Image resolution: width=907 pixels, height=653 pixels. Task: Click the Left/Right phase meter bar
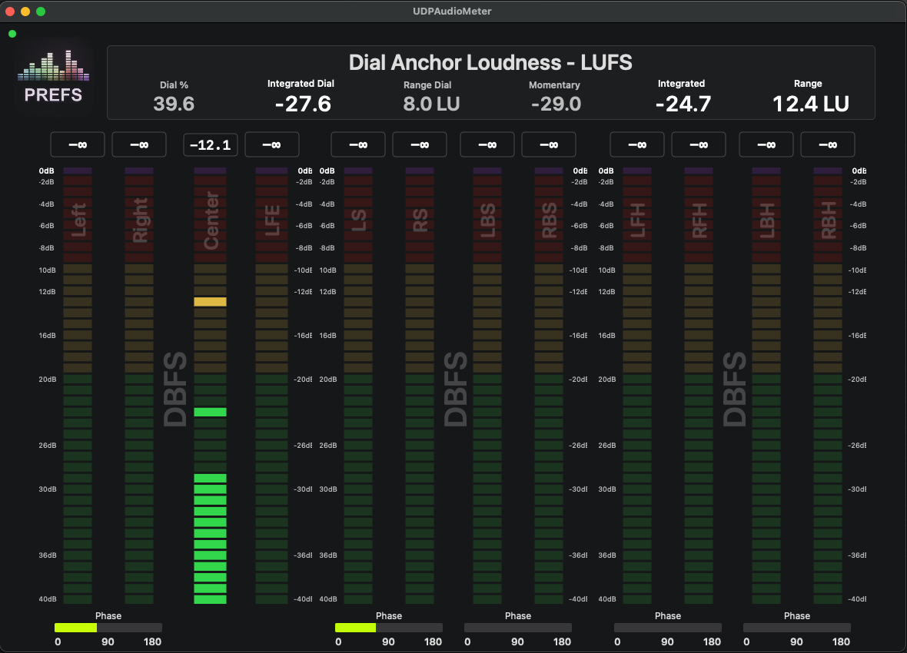tap(108, 628)
